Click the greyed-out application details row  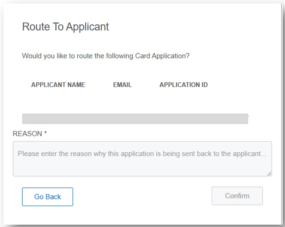[135, 118]
